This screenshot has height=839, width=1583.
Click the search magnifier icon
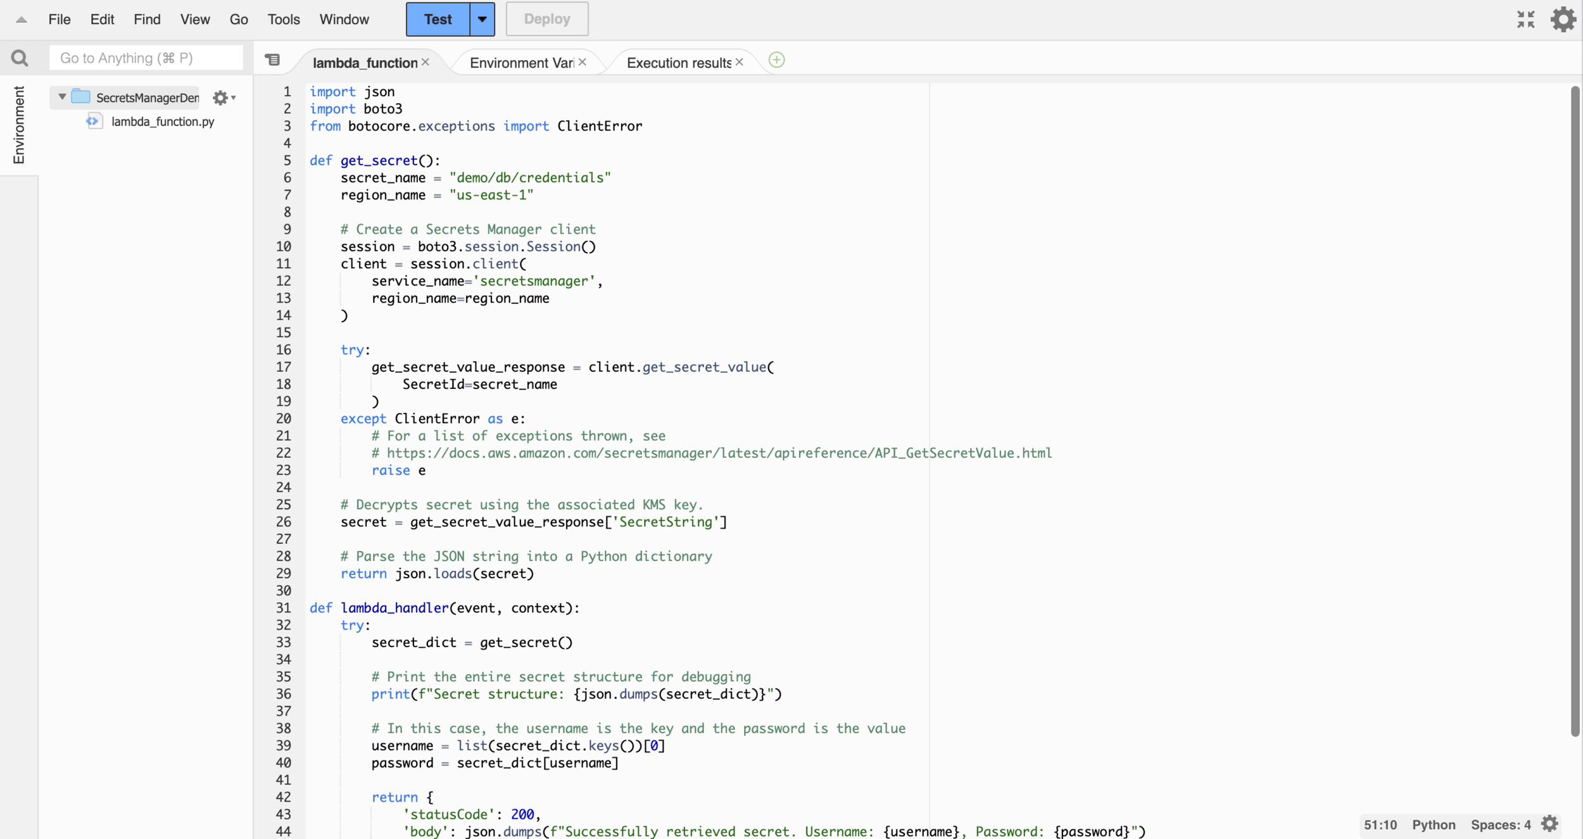(20, 58)
